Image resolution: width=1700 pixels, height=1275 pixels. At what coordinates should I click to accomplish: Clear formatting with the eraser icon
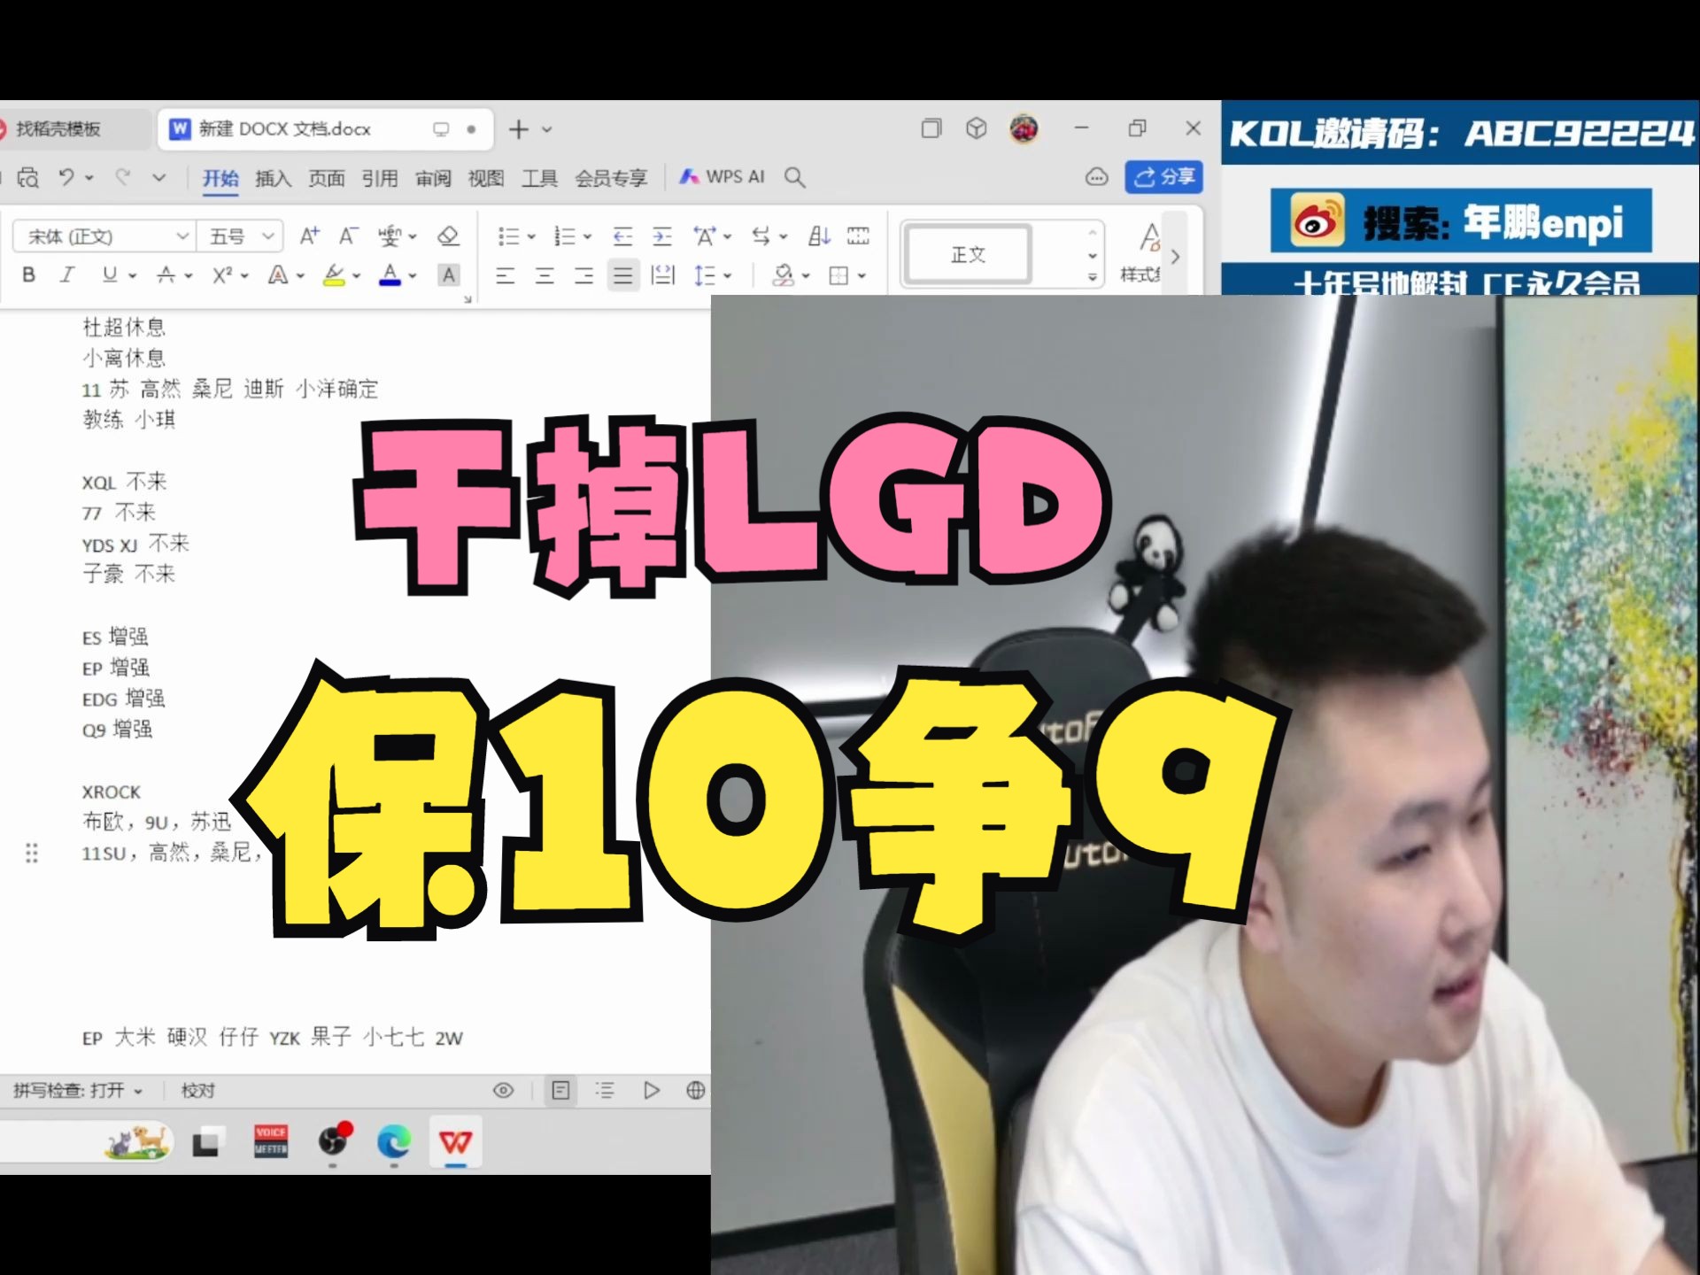448,236
